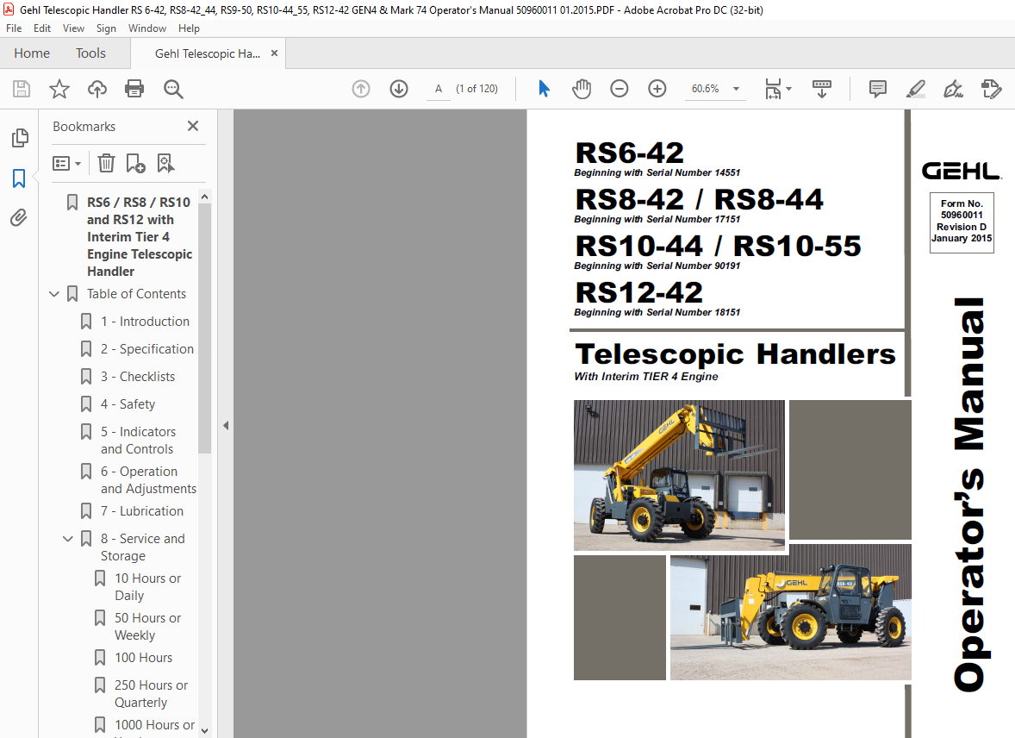
Task: Click the Table of Contents bookmark text
Action: click(x=137, y=294)
